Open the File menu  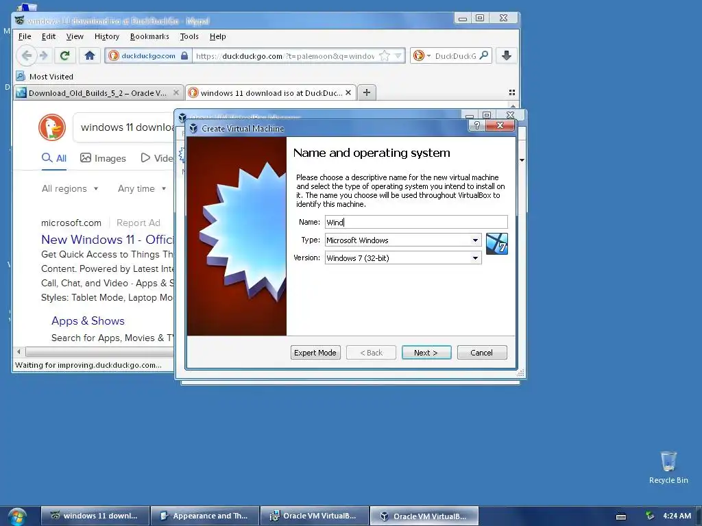(25, 36)
